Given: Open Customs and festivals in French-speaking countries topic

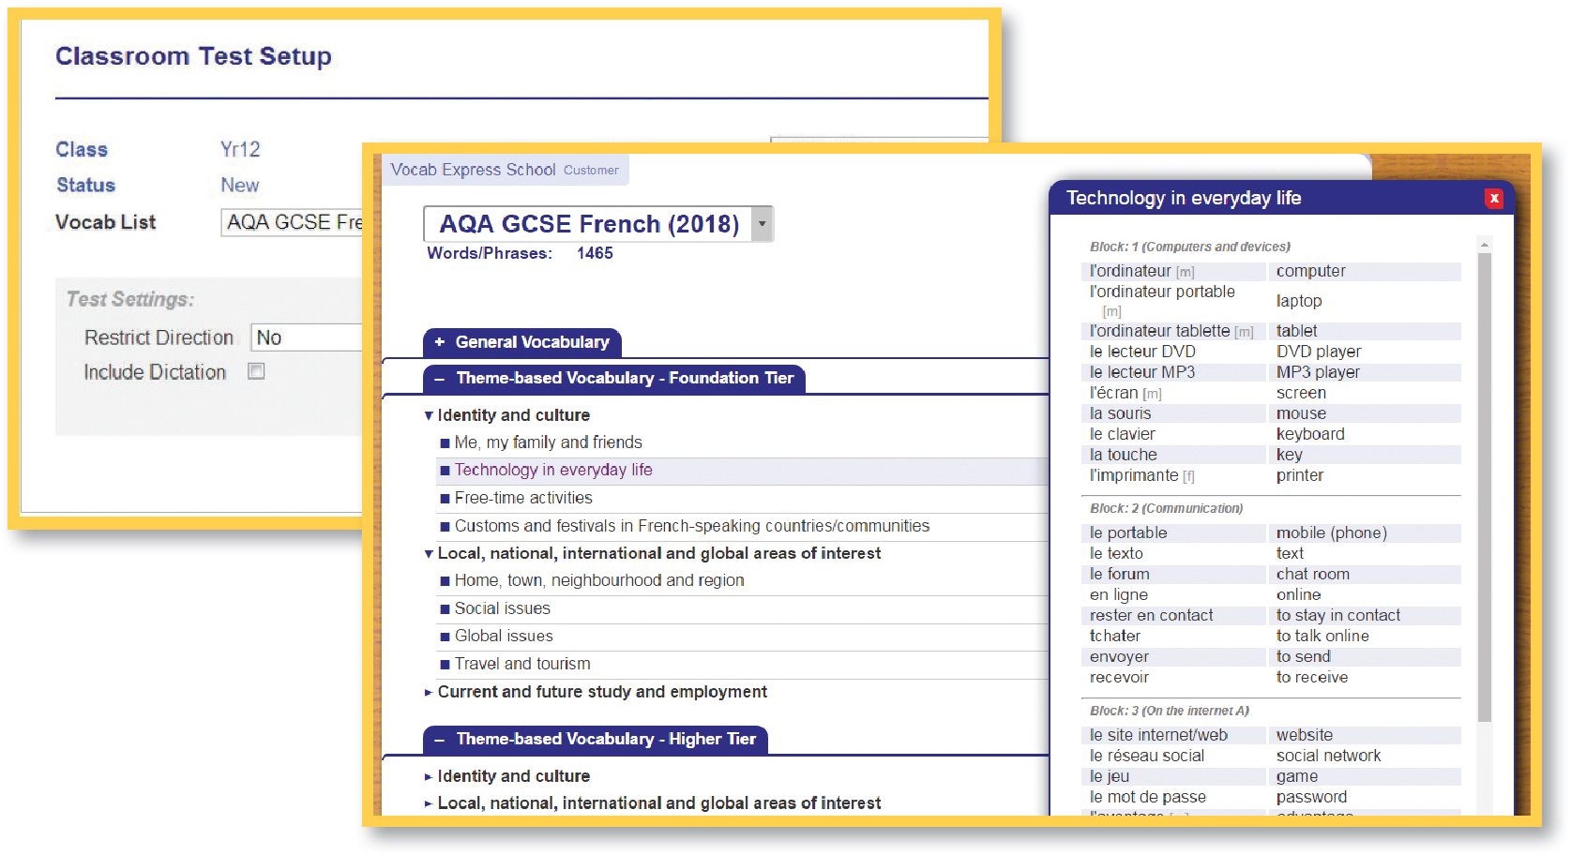Looking at the screenshot, I should point(692,526).
